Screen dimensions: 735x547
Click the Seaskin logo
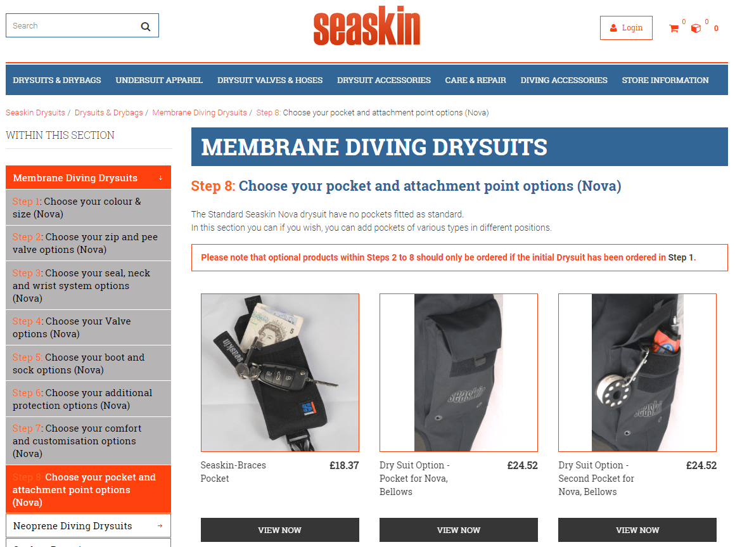367,26
